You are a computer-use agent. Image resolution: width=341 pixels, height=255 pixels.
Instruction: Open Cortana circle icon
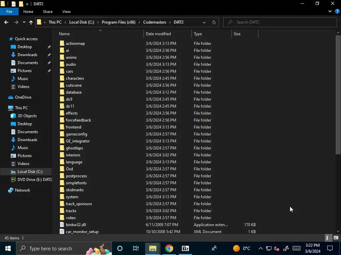(x=120, y=248)
